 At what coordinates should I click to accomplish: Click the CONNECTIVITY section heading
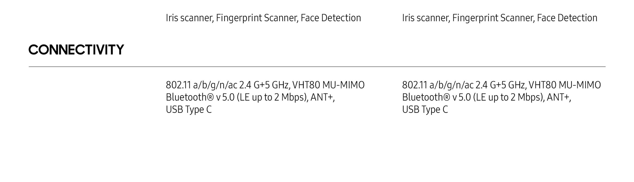tap(76, 50)
